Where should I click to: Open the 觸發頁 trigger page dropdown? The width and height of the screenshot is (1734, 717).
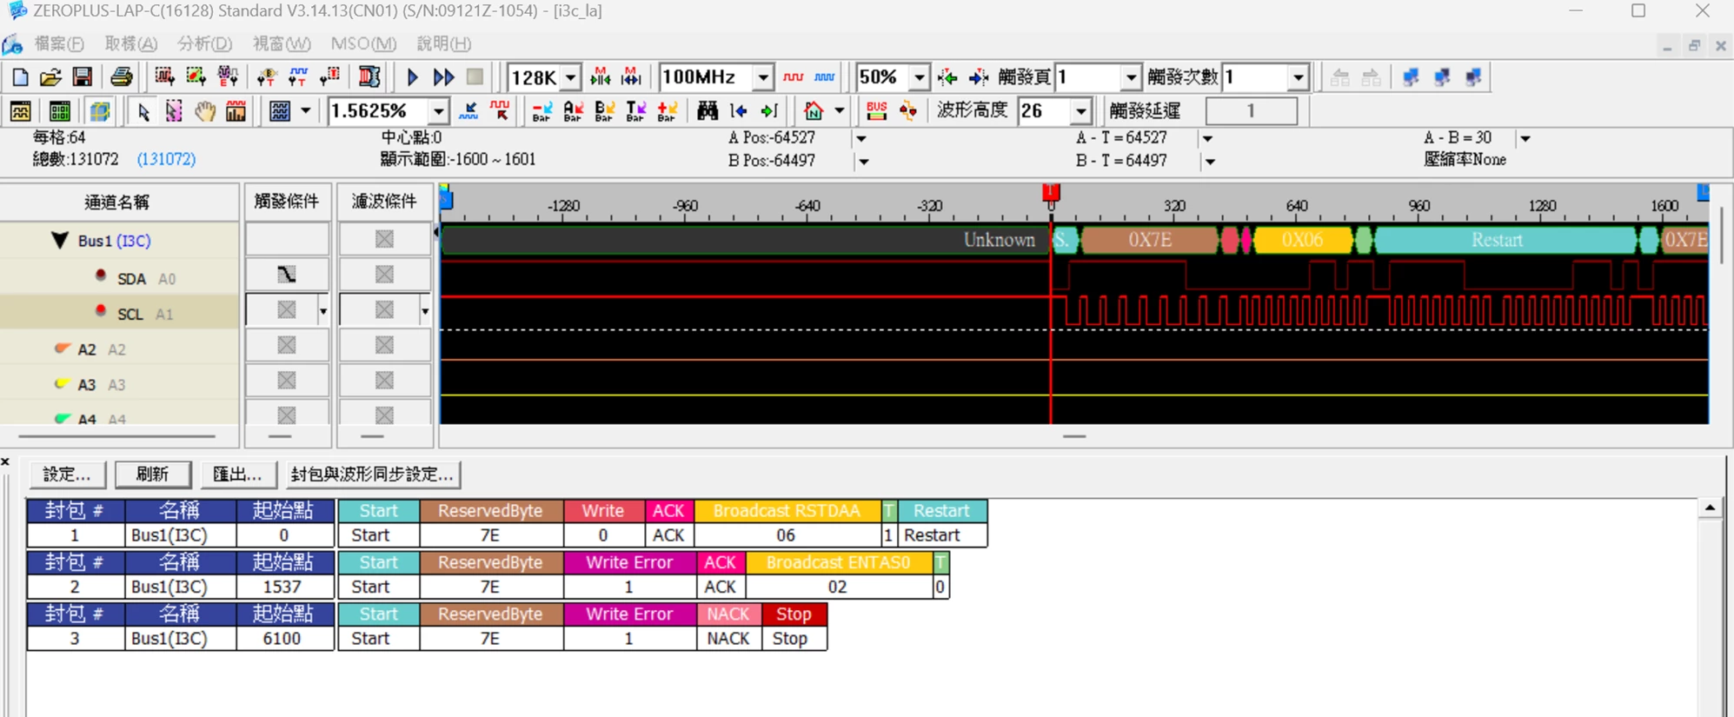tap(1130, 77)
